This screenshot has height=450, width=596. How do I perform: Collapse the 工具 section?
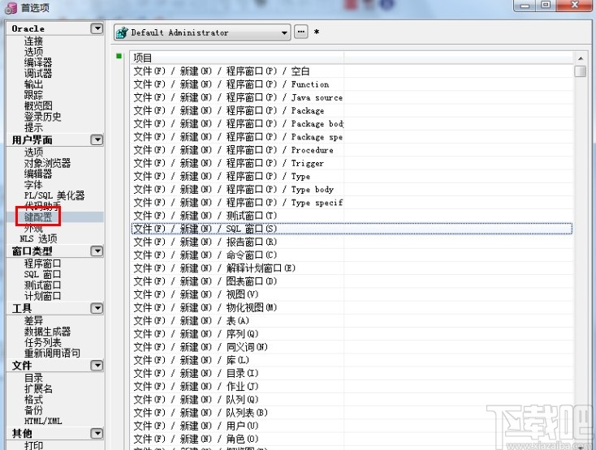(x=97, y=308)
